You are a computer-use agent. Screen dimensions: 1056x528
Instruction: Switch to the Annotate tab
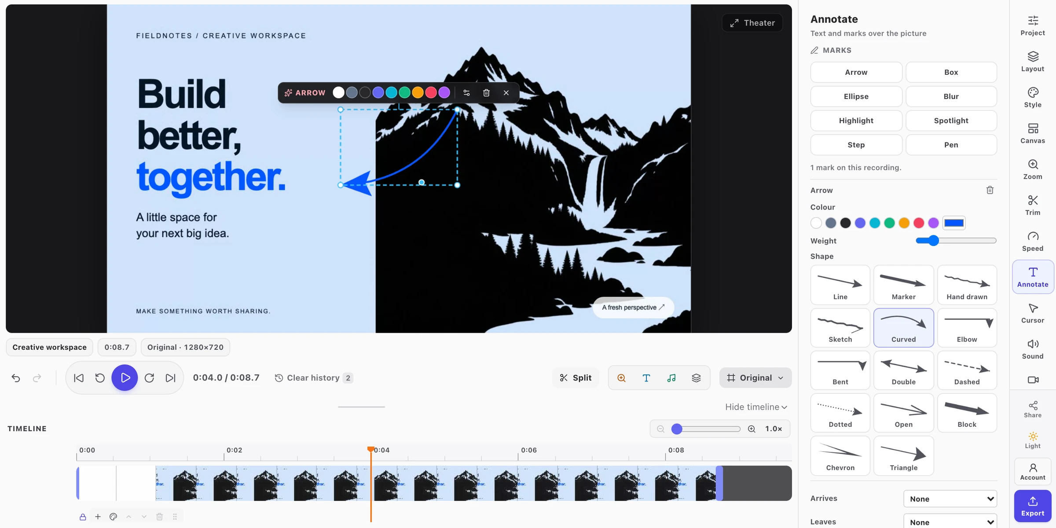click(1033, 277)
